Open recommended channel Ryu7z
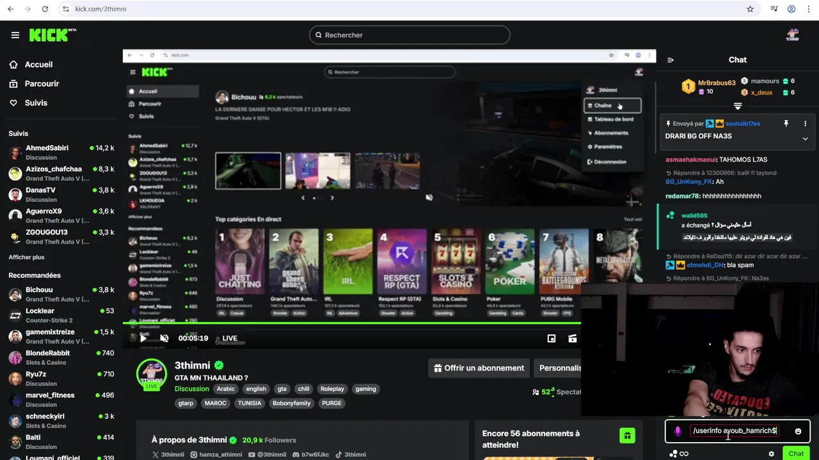This screenshot has width=819, height=460. pyautogui.click(x=61, y=378)
